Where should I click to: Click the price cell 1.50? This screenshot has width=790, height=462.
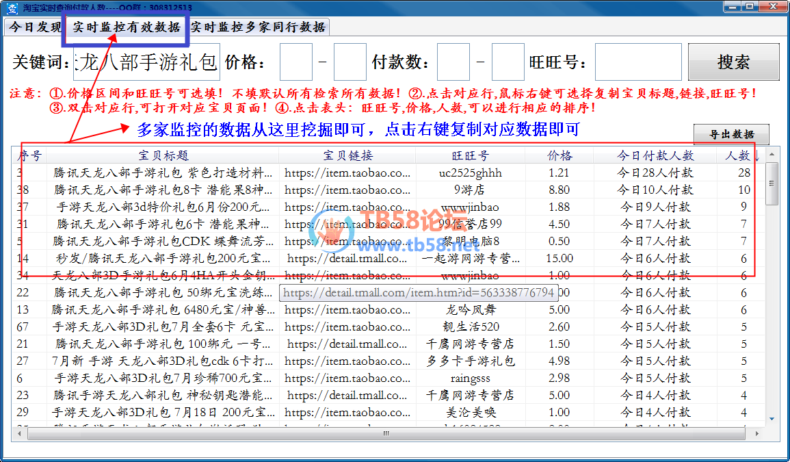click(x=559, y=344)
